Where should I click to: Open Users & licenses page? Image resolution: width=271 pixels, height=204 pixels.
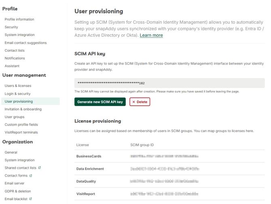coord(18,86)
